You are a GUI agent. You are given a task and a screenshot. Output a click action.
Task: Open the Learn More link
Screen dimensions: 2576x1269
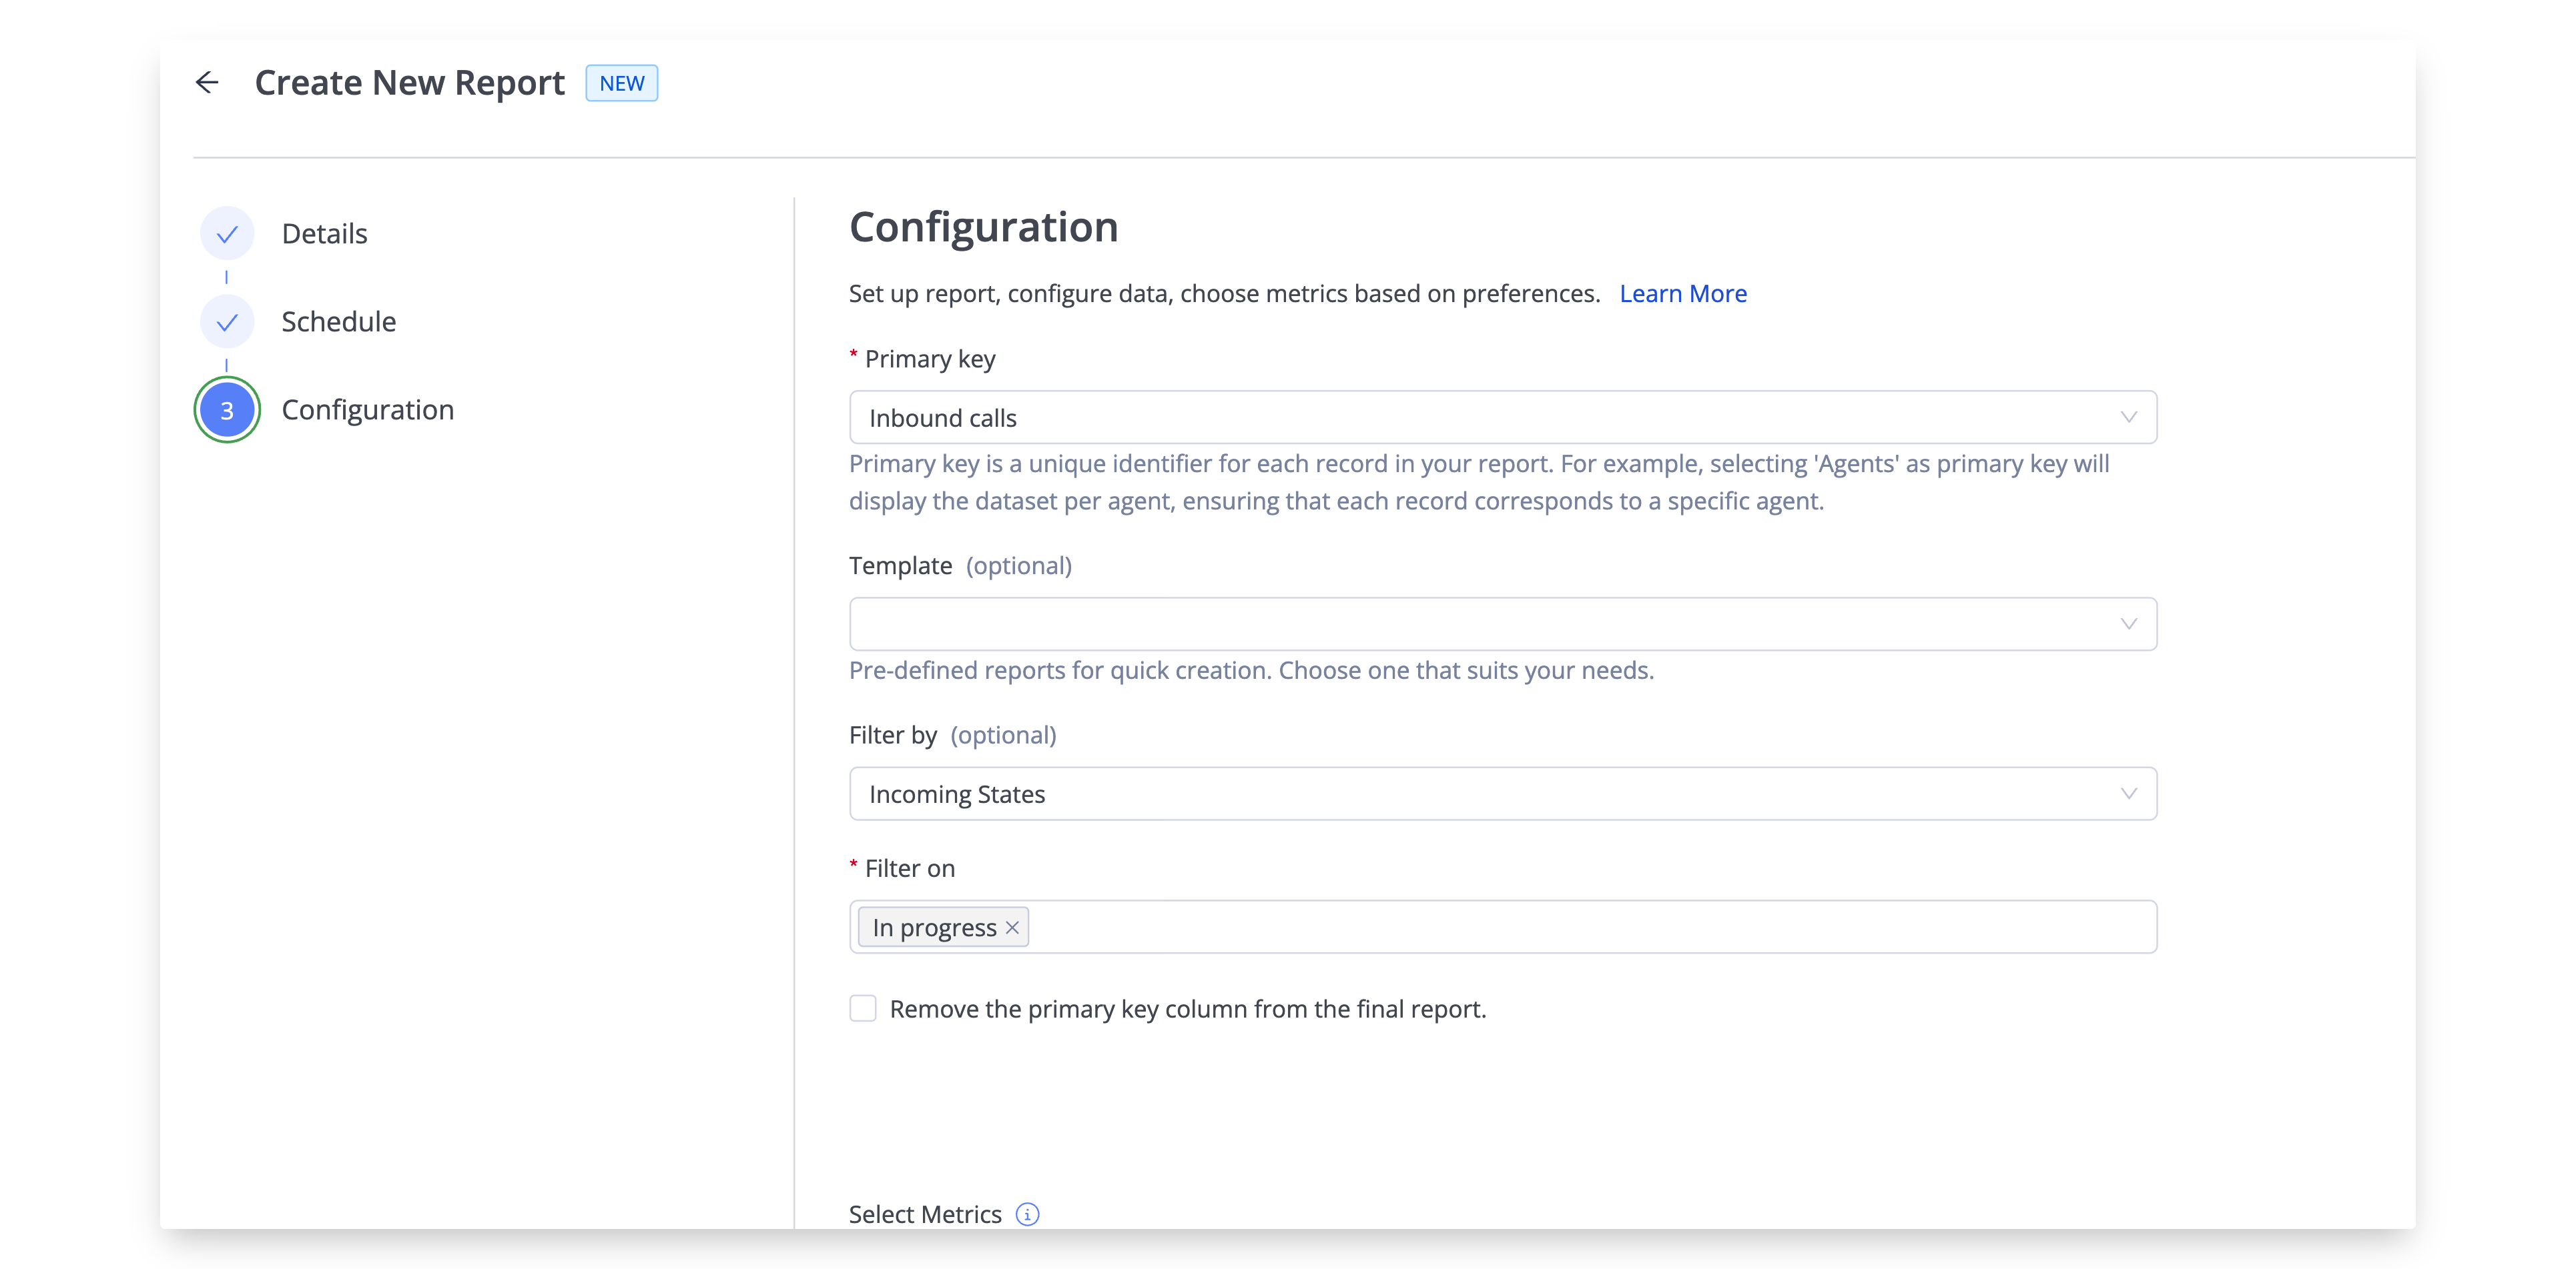(x=1683, y=294)
